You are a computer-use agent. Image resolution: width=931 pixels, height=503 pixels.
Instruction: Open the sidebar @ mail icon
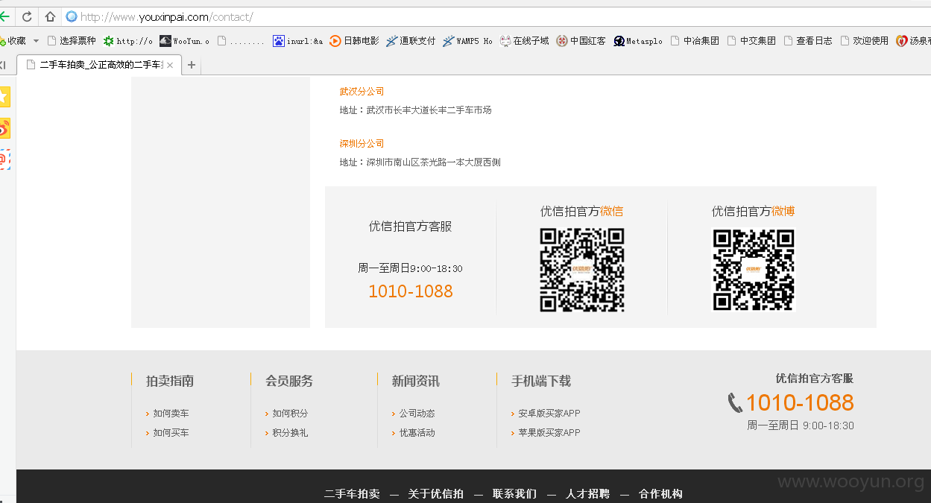4,159
